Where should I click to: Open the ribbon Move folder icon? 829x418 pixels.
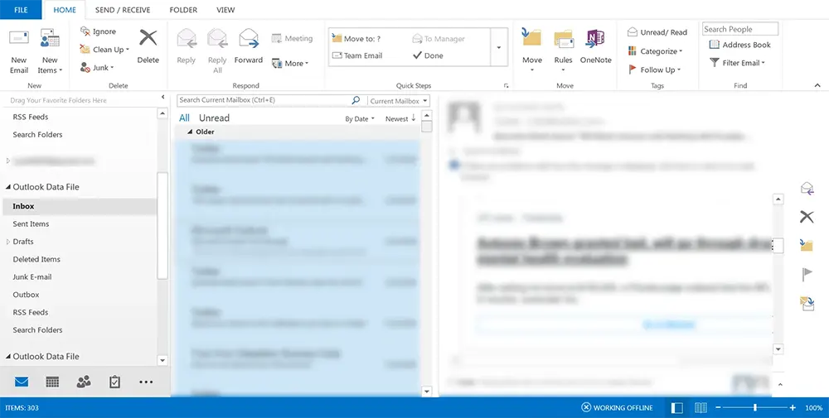[x=532, y=39]
